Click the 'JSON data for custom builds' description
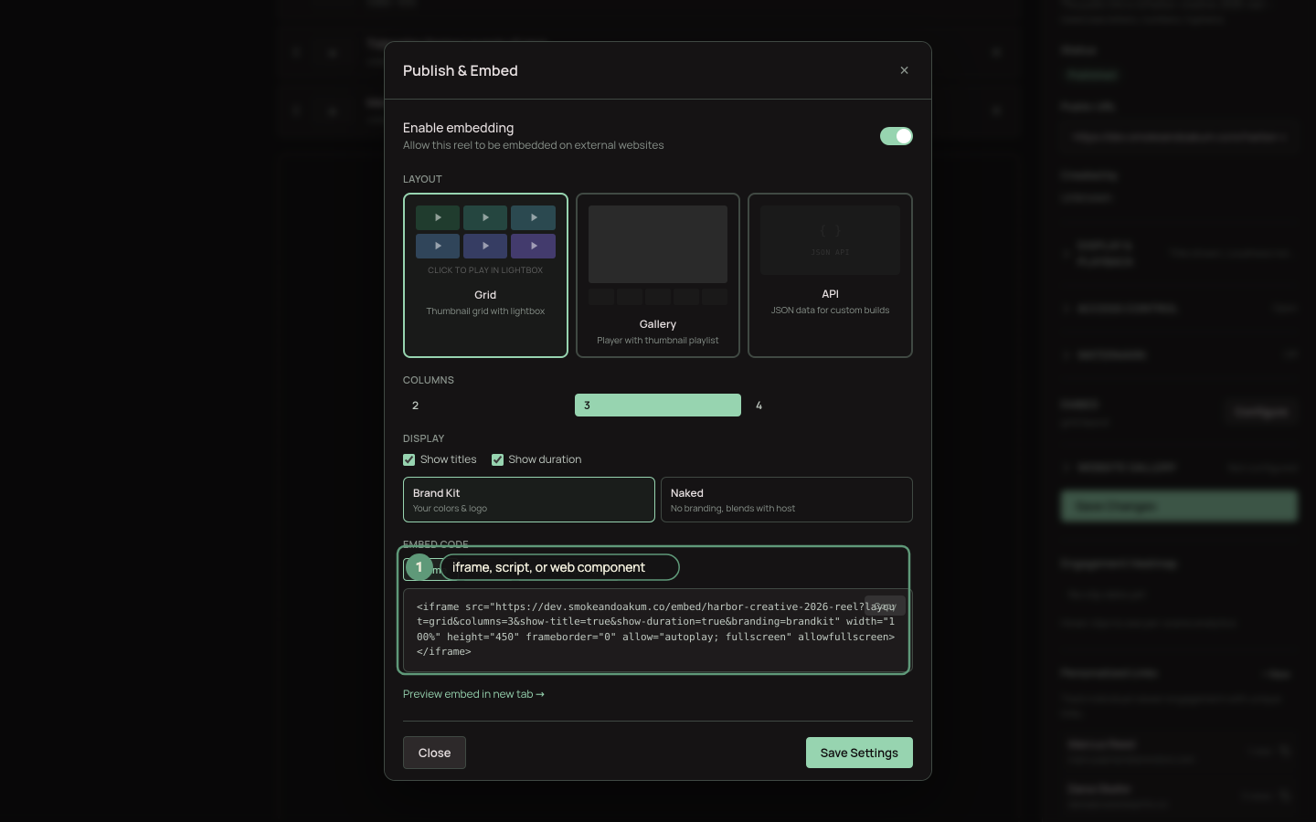 coord(830,311)
